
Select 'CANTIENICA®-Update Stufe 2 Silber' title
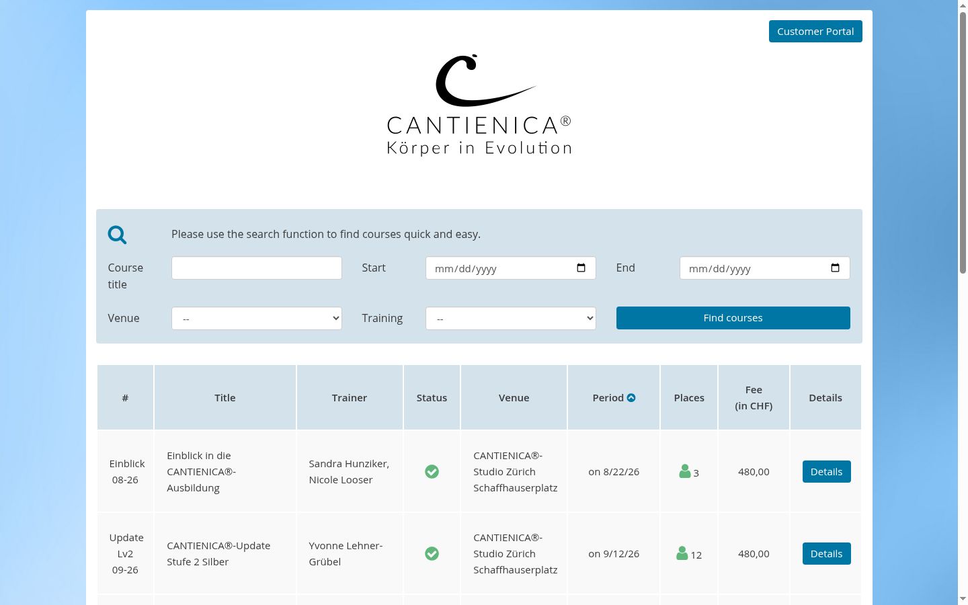point(218,554)
